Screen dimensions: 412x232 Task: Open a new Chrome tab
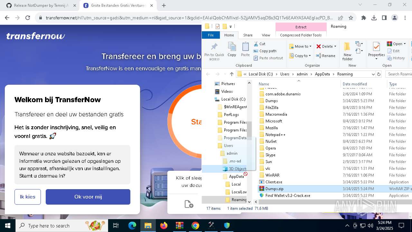pyautogui.click(x=164, y=5)
